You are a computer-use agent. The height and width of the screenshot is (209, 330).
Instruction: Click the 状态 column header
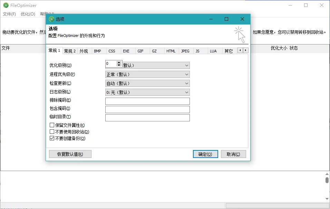point(294,48)
